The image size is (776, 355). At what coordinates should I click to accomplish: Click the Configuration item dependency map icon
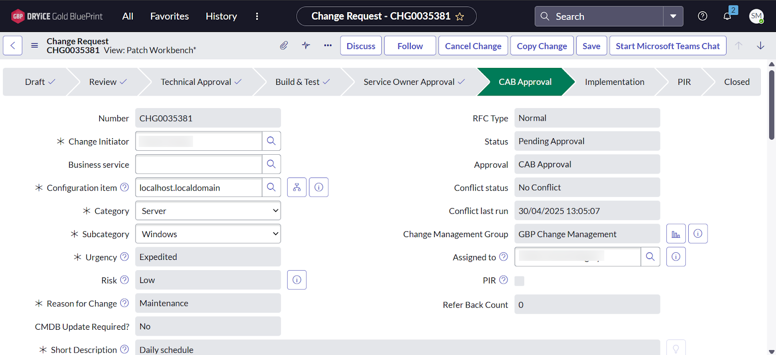click(297, 187)
